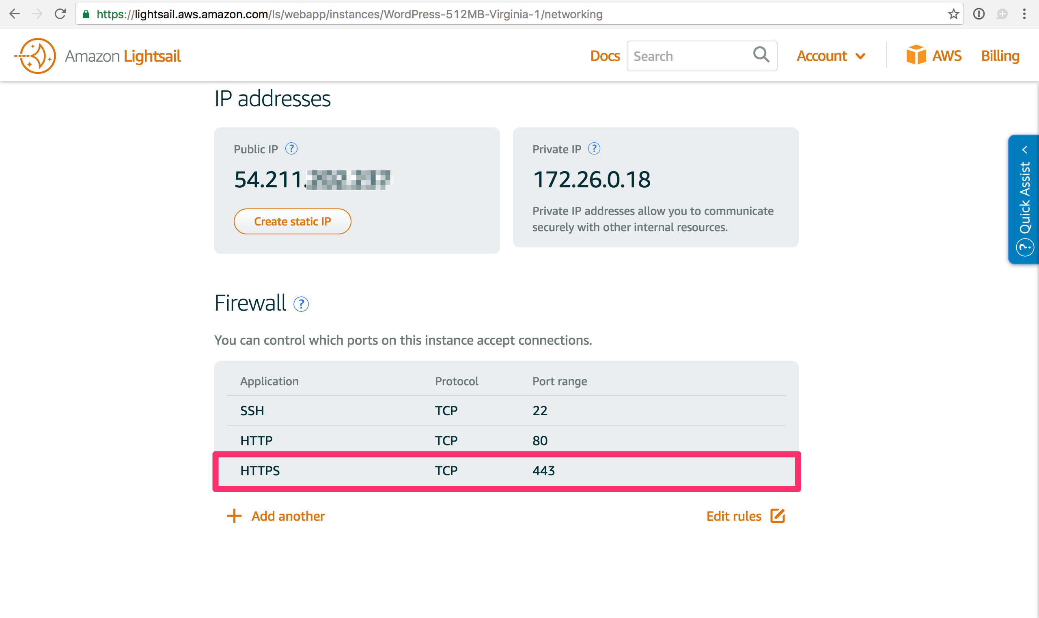Click the Add another link
1039x618 pixels.
[x=288, y=516]
